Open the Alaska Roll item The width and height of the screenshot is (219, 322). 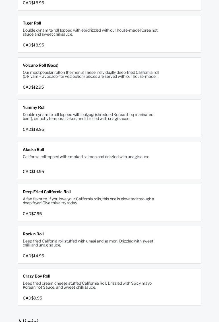[x=33, y=150]
